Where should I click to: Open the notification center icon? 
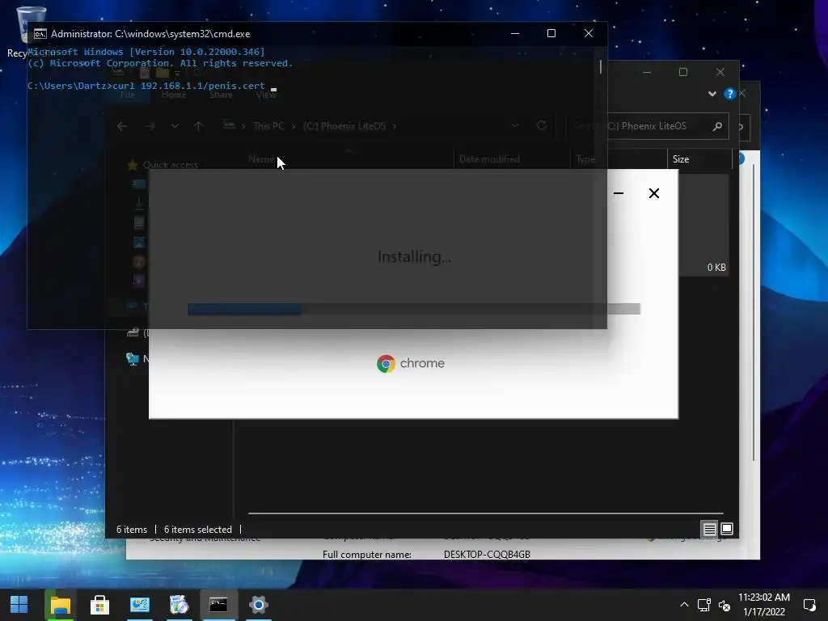click(809, 605)
